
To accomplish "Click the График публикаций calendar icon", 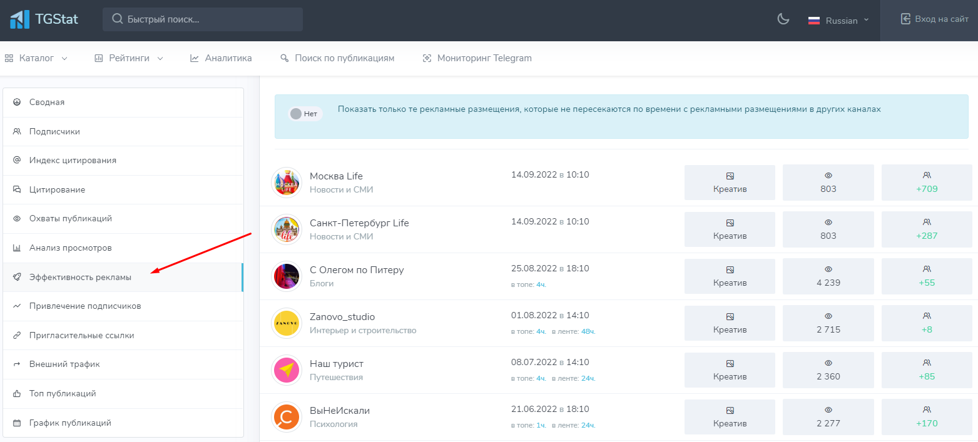I will coord(17,423).
